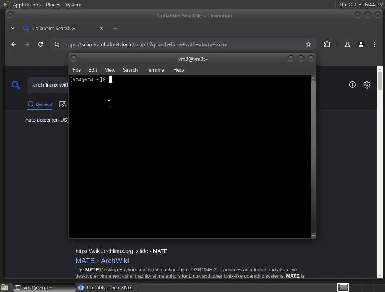The width and height of the screenshot is (385, 292).
Task: Reload the SearXNG page
Action: (x=41, y=44)
